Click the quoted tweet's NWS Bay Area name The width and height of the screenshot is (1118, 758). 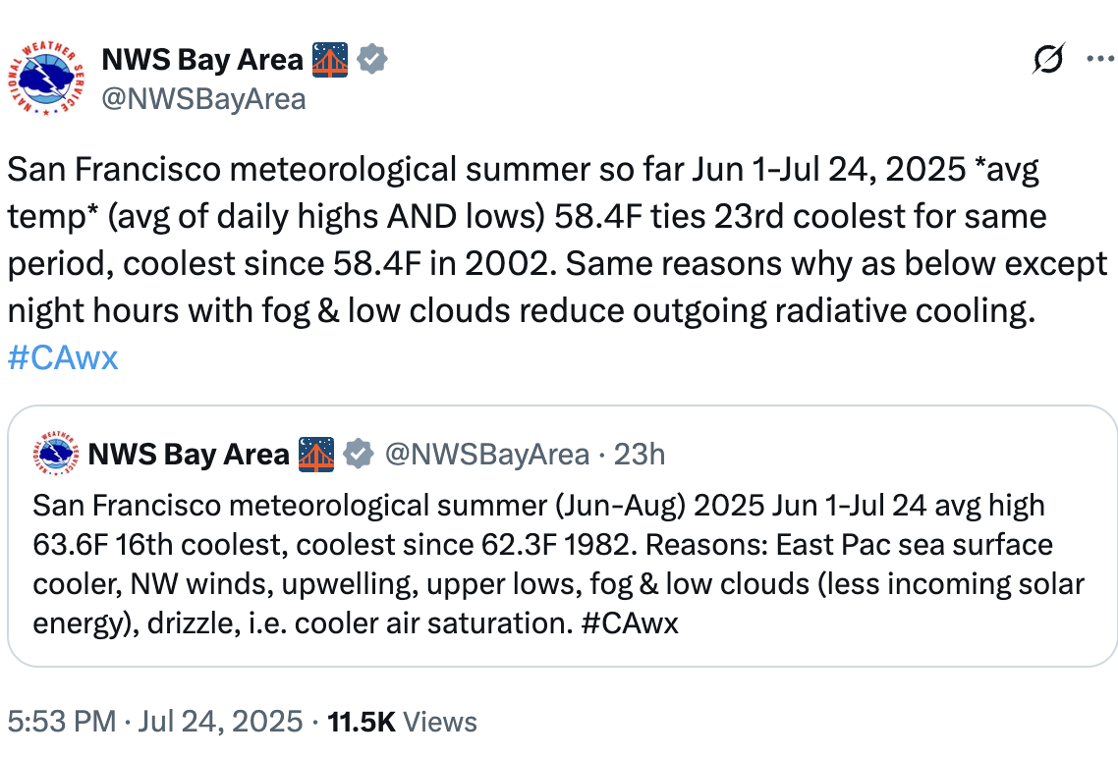(x=189, y=454)
